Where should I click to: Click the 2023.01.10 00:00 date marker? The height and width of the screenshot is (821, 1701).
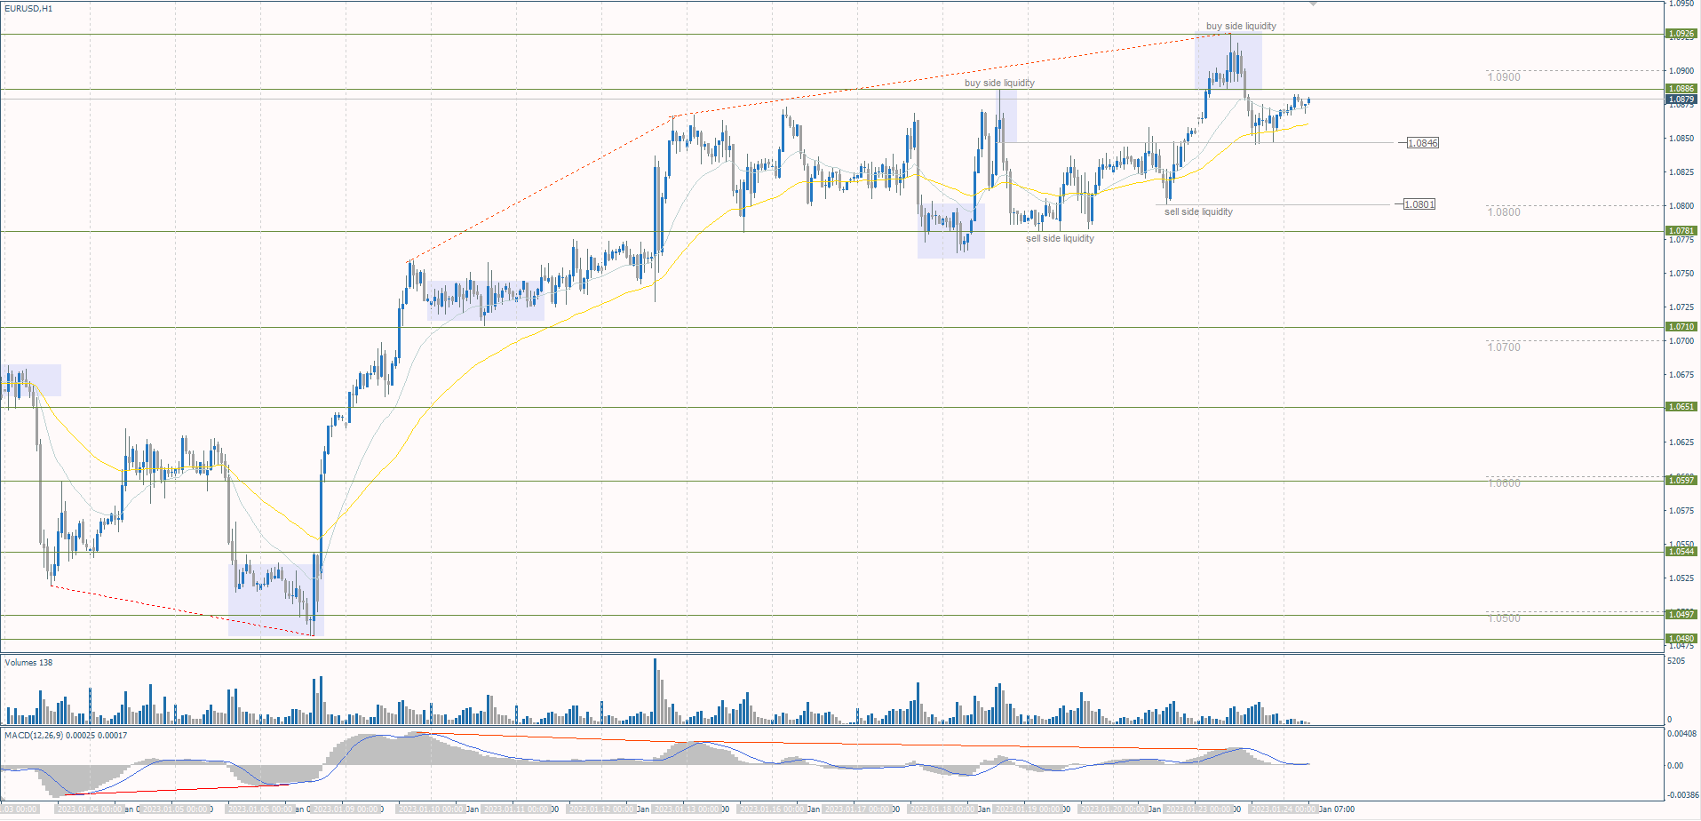tap(432, 809)
